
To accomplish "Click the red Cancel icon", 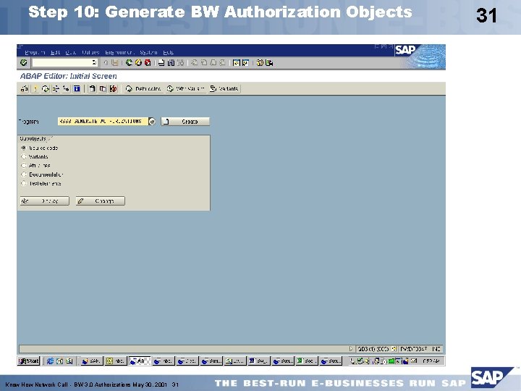I will [148, 62].
